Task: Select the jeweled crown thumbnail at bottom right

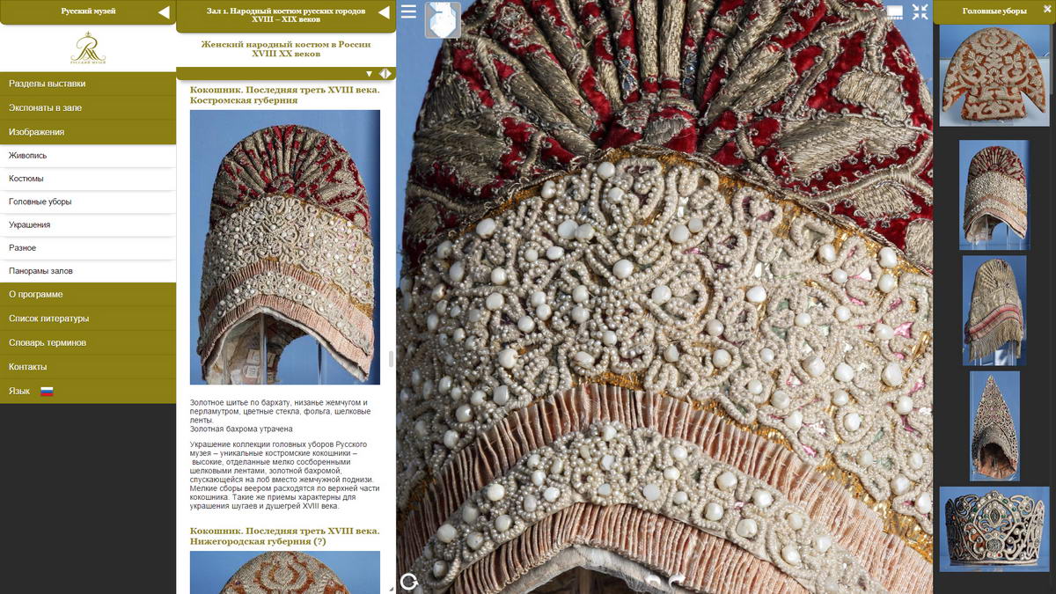Action: click(994, 528)
